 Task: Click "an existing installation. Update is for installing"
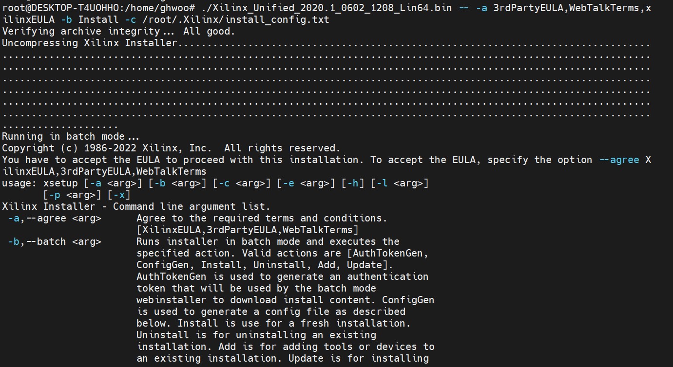coord(283,359)
